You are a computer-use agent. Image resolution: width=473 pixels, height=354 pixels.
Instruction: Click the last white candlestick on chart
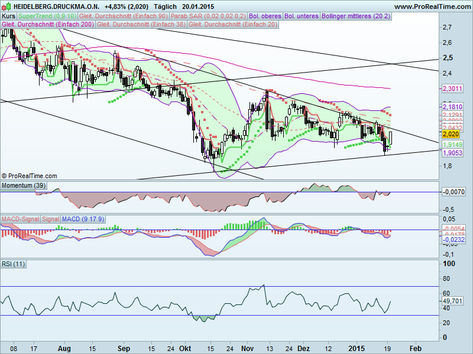pyautogui.click(x=391, y=138)
